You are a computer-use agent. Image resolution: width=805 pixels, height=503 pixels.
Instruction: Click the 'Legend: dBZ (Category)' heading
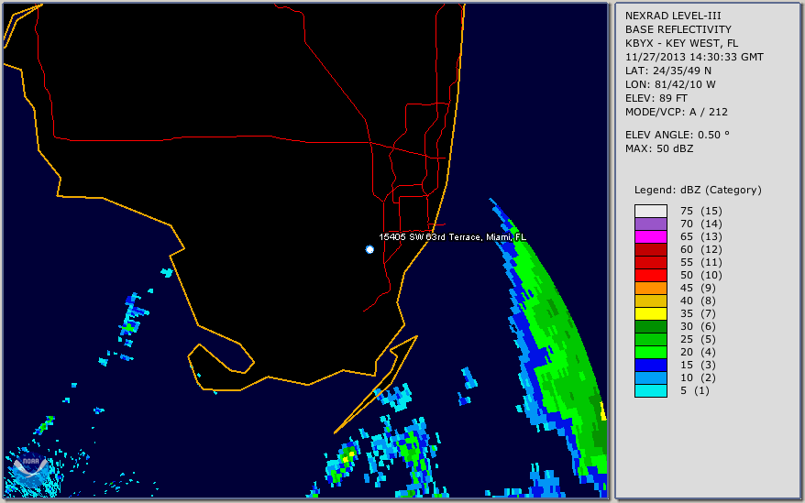pyautogui.click(x=698, y=190)
